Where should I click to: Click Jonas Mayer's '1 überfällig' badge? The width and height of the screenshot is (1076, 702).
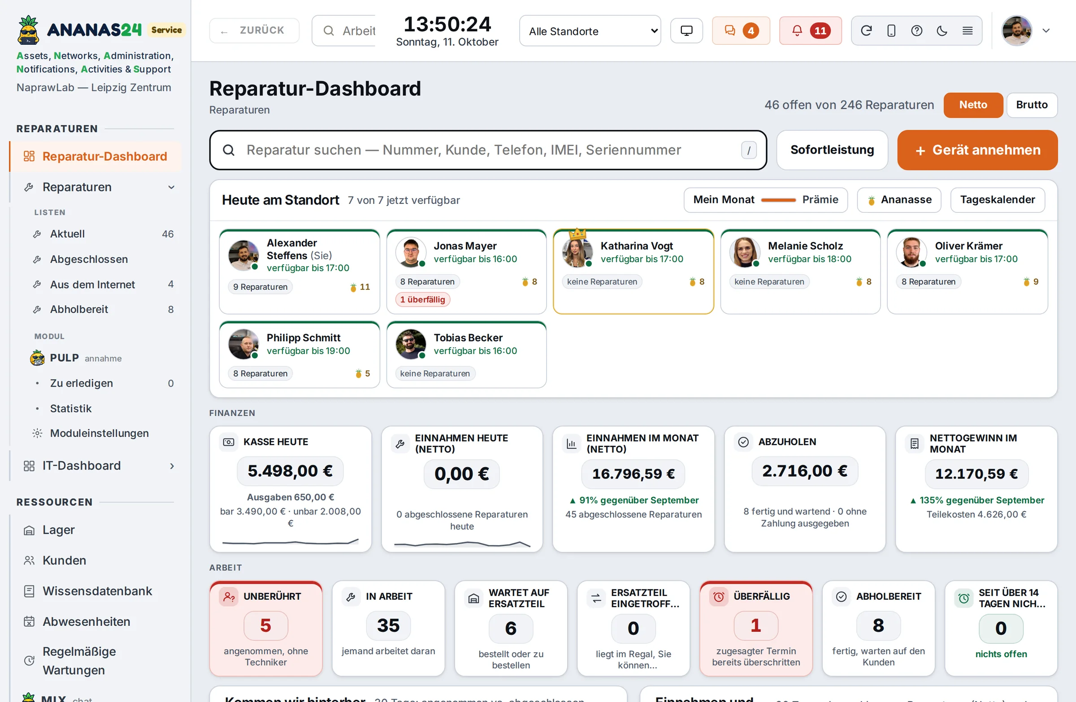(x=422, y=300)
